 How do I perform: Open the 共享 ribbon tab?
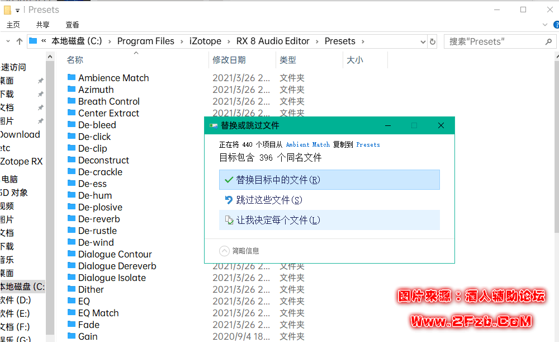tap(43, 25)
